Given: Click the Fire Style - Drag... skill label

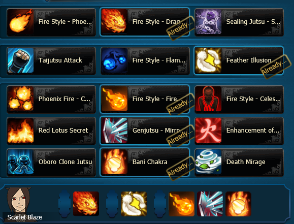Looking at the screenshot, I should [x=156, y=22].
